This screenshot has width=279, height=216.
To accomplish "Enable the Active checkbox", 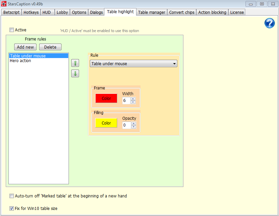I will click(x=12, y=30).
